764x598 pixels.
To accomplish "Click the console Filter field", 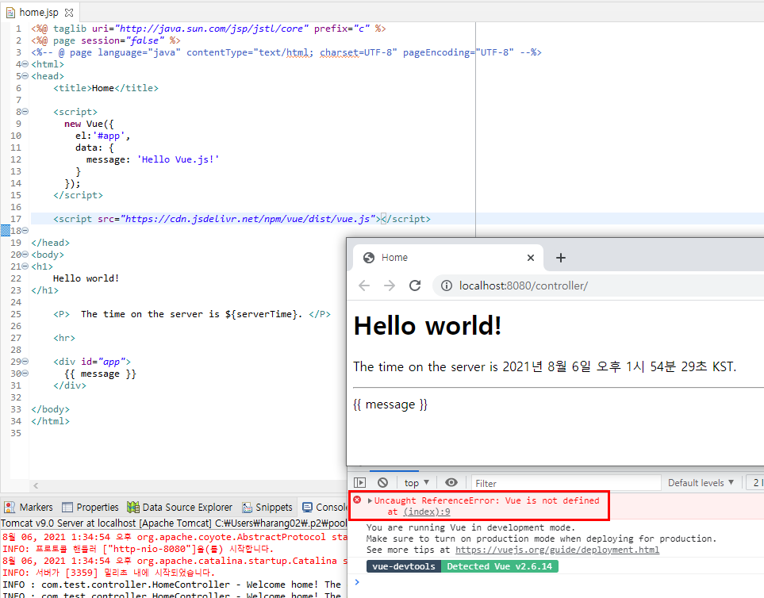I will point(566,483).
